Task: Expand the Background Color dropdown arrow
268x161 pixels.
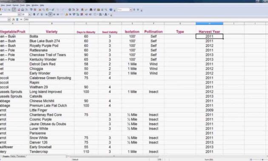Action: 103,14
